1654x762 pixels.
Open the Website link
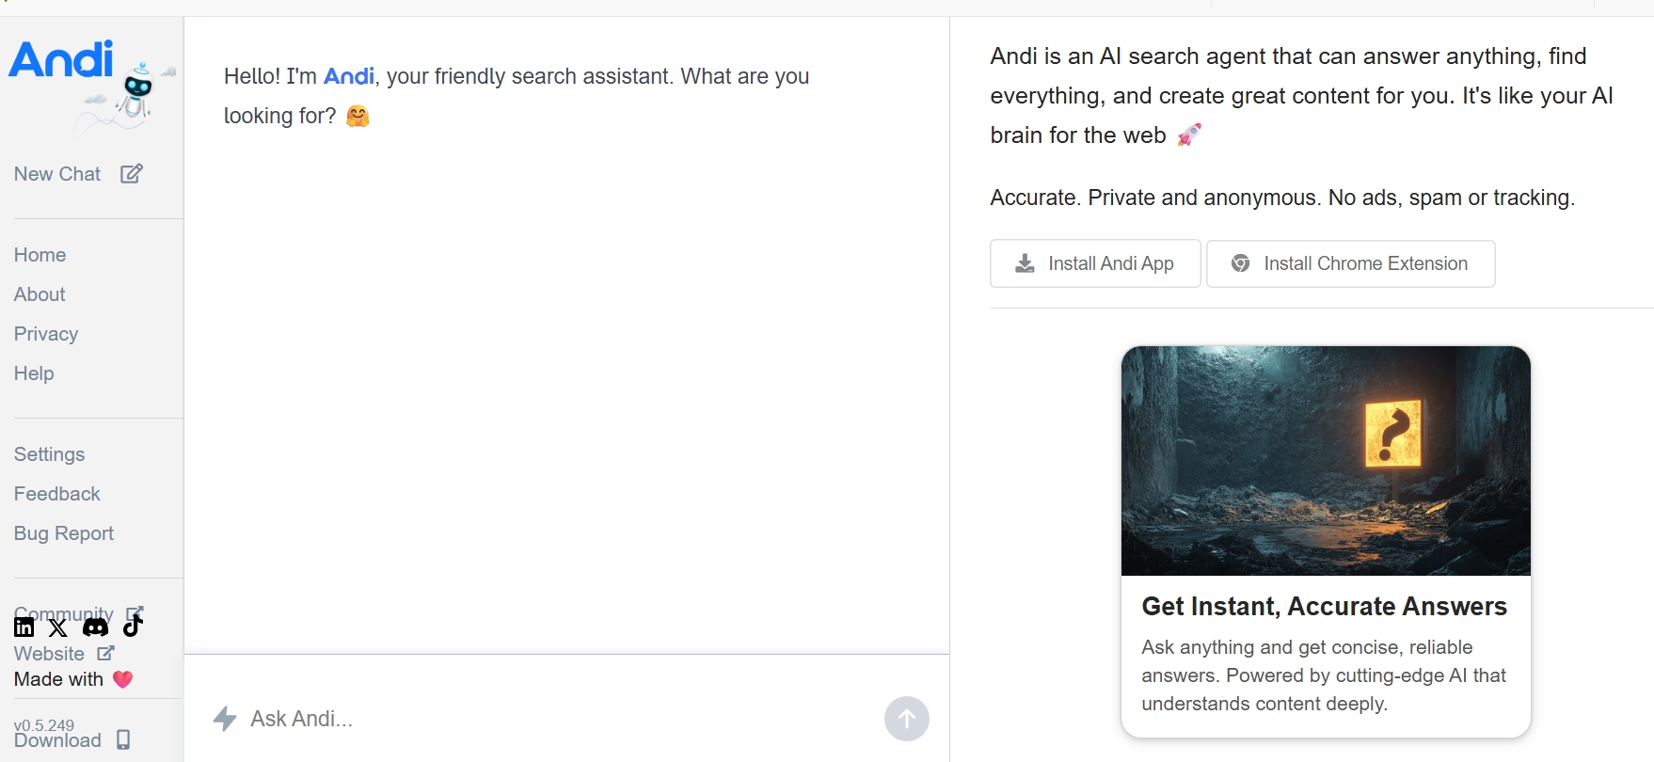(x=49, y=654)
